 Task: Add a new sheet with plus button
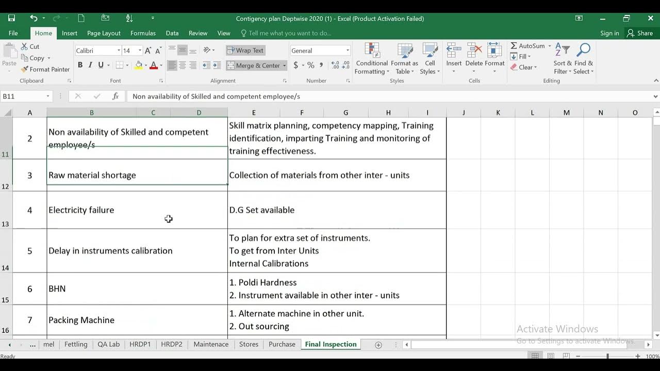pos(378,344)
